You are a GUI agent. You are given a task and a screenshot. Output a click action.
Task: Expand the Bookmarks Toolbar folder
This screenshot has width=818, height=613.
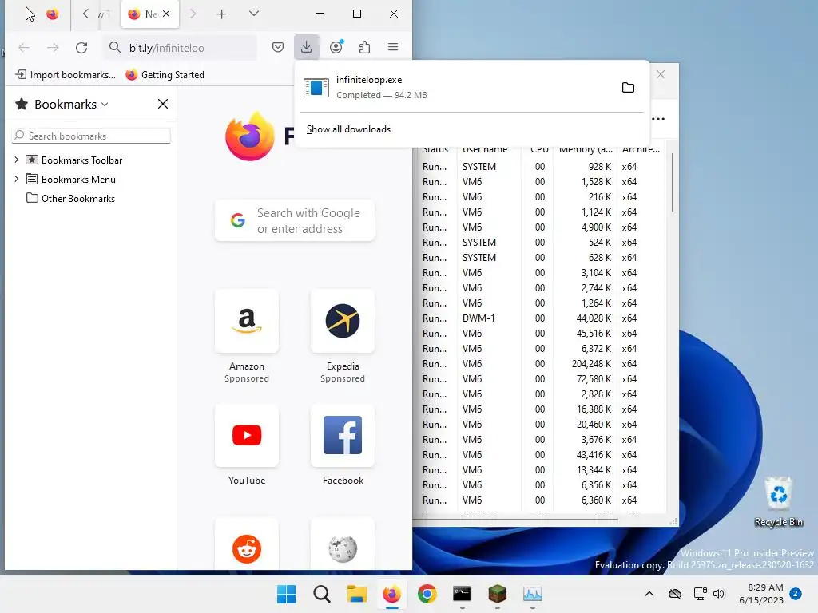tap(16, 160)
